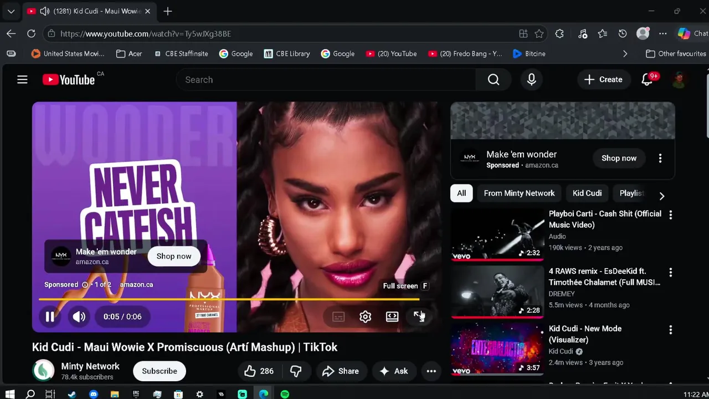Open the Sponsored info icon
The image size is (709, 399).
[x=85, y=285]
